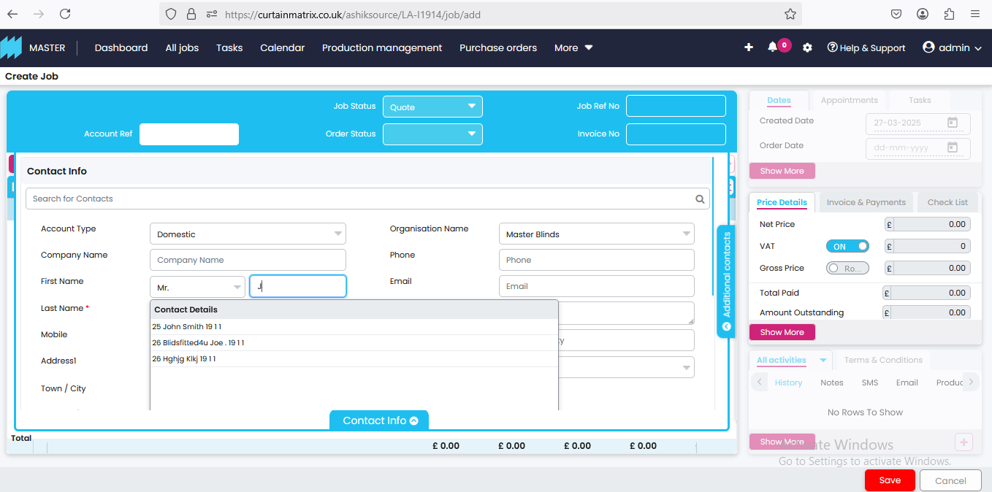Toggle the VAT switch off
The image size is (992, 492).
[x=847, y=246]
